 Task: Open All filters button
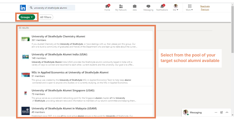click(x=46, y=17)
